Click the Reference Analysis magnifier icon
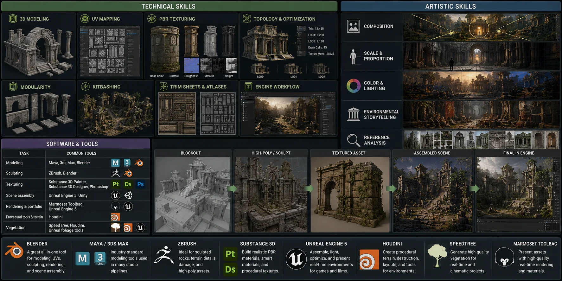Image resolution: width=562 pixels, height=281 pixels. [353, 140]
